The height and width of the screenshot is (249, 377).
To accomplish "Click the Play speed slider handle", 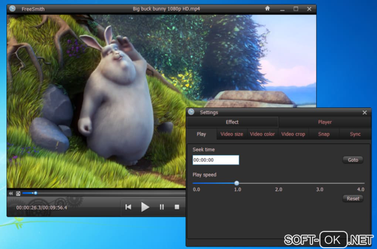I will [237, 183].
